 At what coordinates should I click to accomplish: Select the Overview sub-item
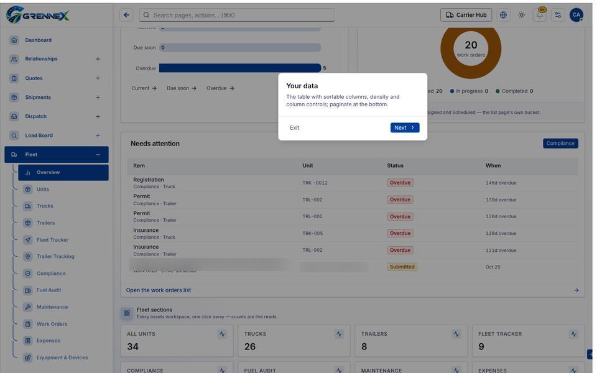pyautogui.click(x=63, y=172)
